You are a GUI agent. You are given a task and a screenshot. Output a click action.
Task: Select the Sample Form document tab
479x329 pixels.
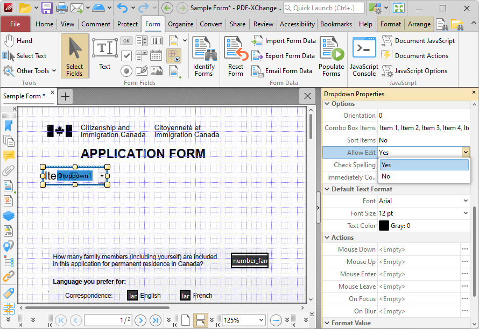(24, 96)
